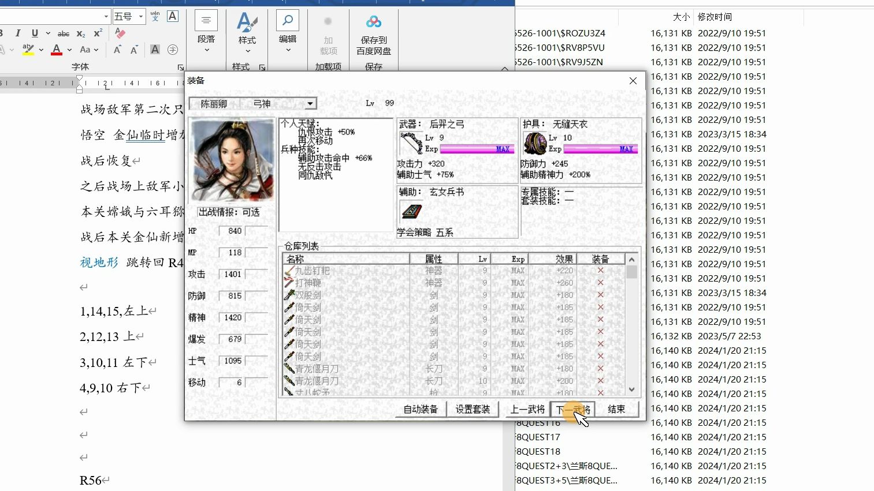Viewport: 874px width, 491px height.
Task: Click 结束 to finish equipment dialog
Action: (616, 409)
